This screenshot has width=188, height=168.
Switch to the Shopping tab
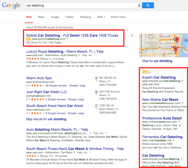(x=86, y=17)
